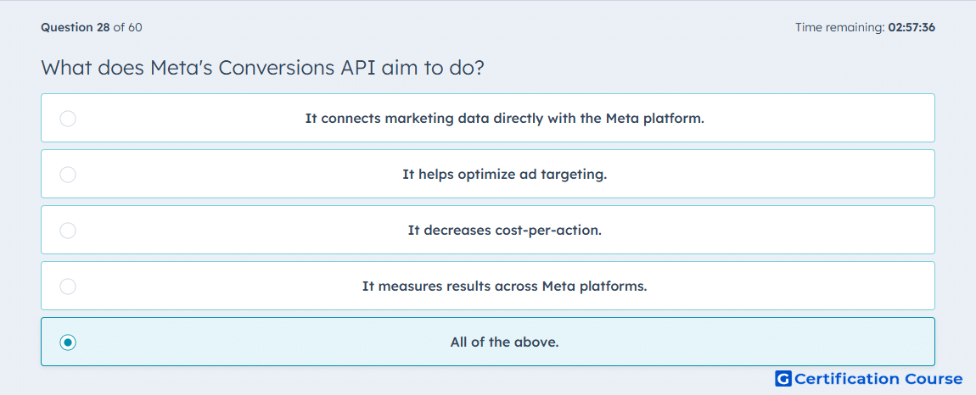Click the 02:57:36 countdown timer value
This screenshot has height=395, width=976.
[x=911, y=27]
